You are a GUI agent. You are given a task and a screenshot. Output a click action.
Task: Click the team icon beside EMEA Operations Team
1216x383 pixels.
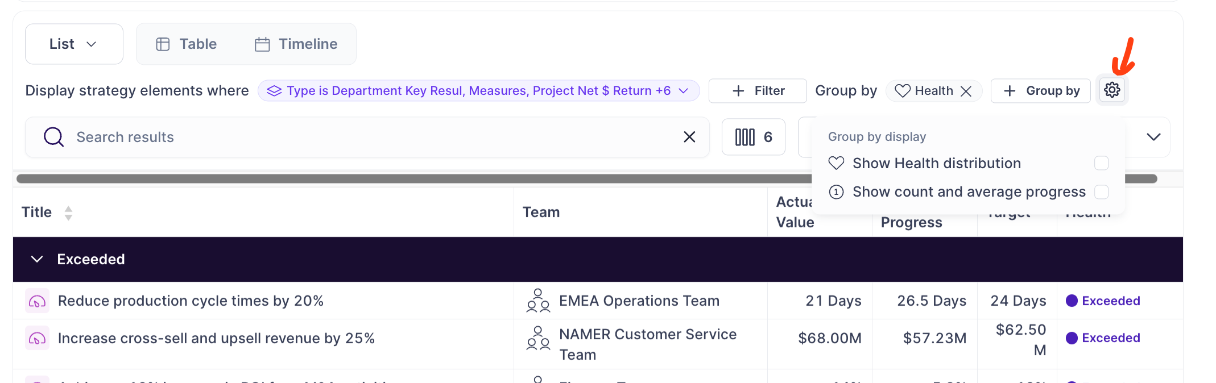click(538, 301)
